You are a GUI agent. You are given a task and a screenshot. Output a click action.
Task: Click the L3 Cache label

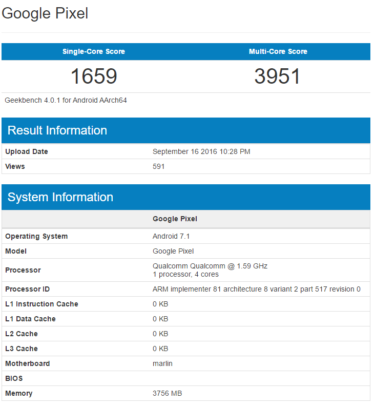click(22, 349)
